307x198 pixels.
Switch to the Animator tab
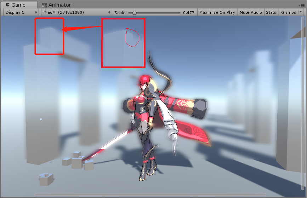pos(57,5)
